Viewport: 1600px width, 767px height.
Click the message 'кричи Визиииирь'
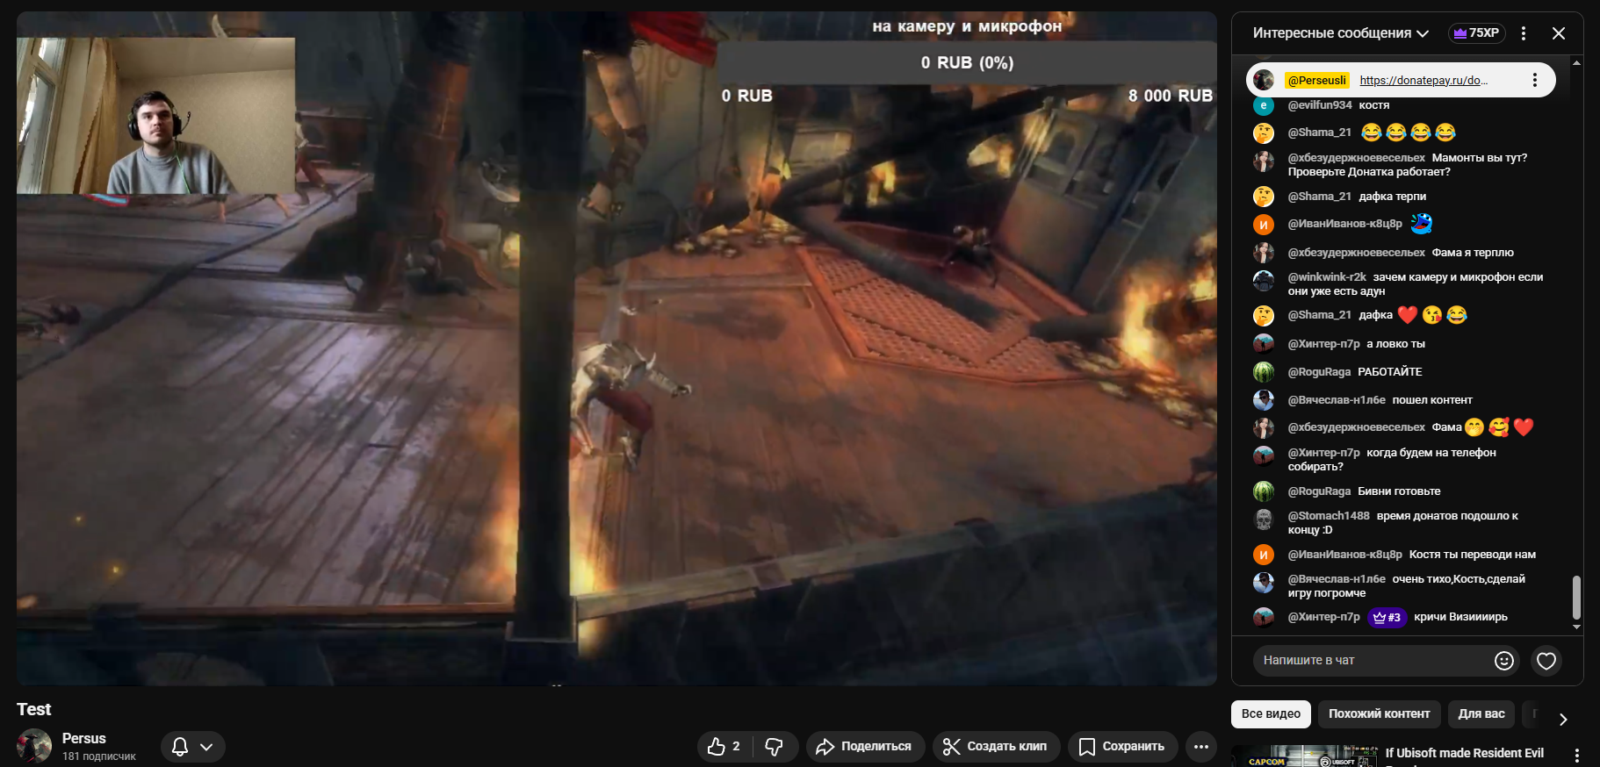tap(1460, 617)
